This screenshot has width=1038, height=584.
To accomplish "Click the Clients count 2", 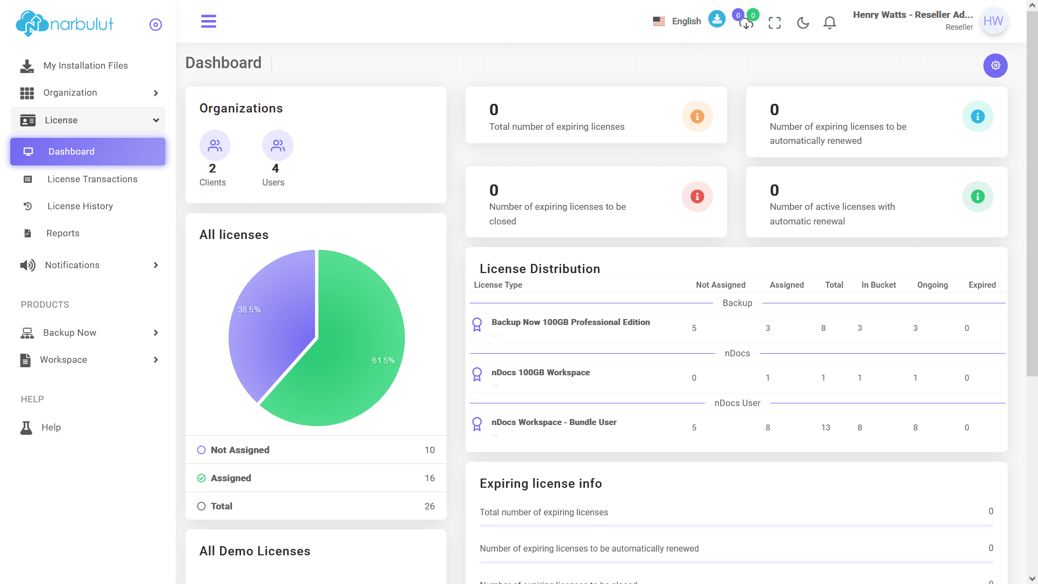I will point(212,169).
